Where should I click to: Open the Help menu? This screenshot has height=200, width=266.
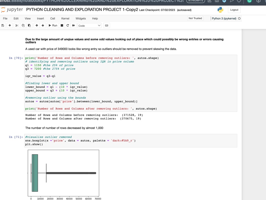[95, 18]
